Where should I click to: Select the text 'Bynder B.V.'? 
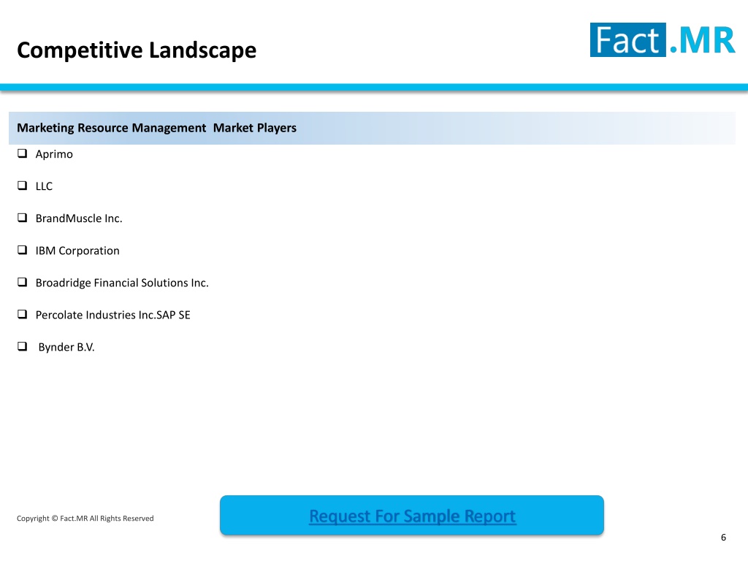coord(66,347)
